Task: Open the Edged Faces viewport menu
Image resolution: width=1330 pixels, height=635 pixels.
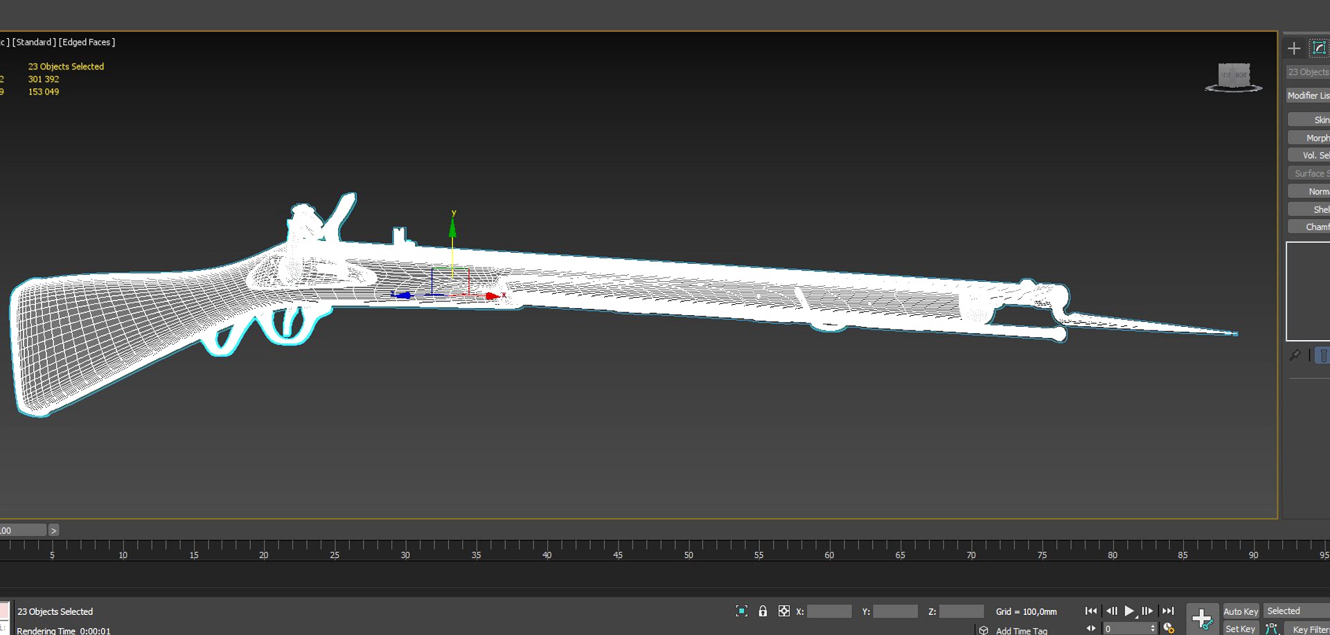Action: coord(87,42)
